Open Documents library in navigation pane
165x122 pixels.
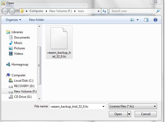point(22,37)
